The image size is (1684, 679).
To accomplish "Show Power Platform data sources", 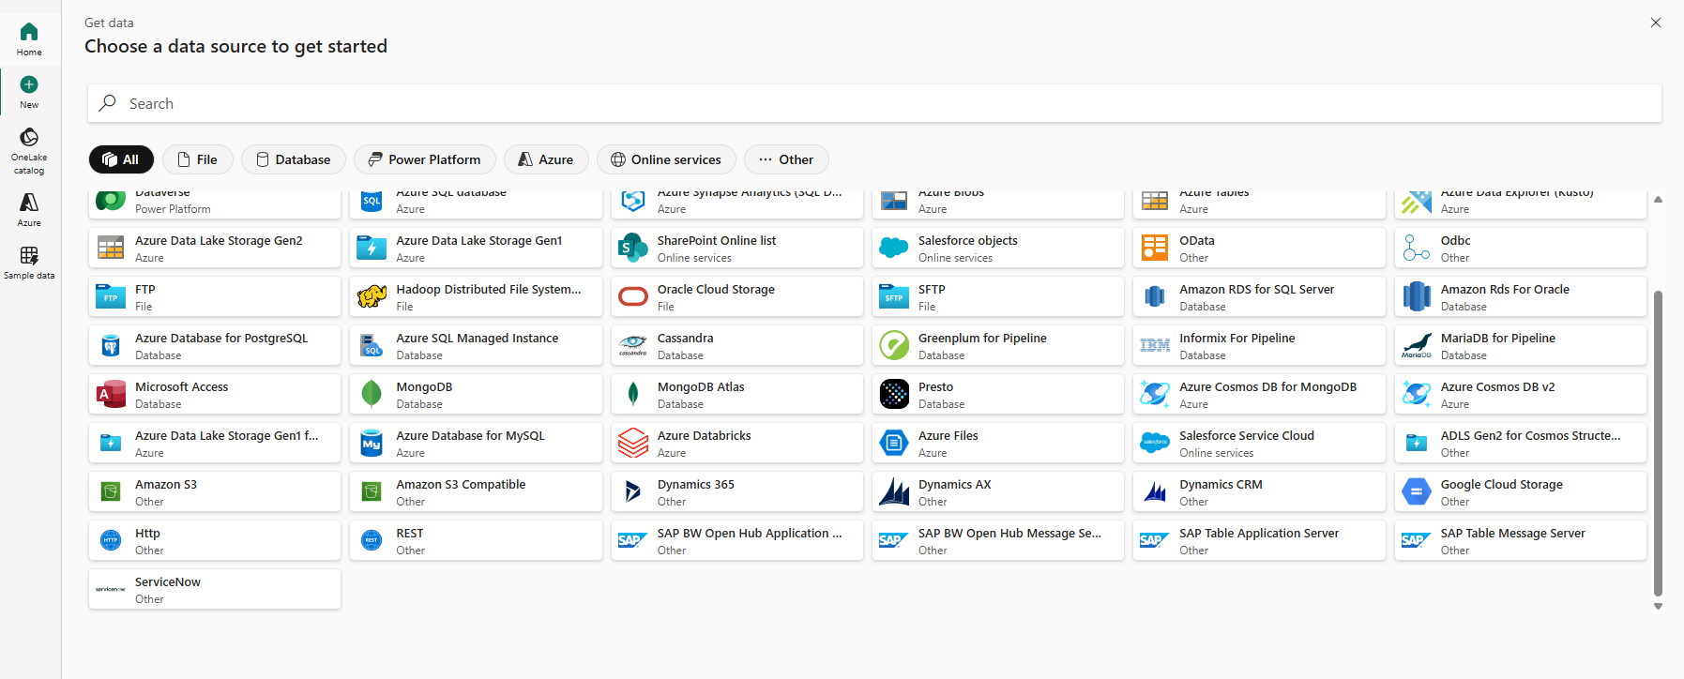I will point(423,159).
